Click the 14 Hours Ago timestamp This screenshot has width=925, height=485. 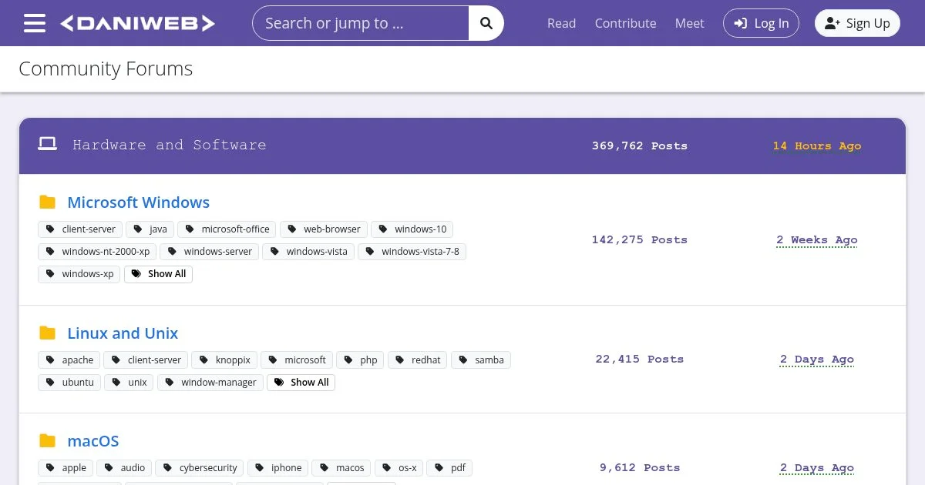(817, 145)
